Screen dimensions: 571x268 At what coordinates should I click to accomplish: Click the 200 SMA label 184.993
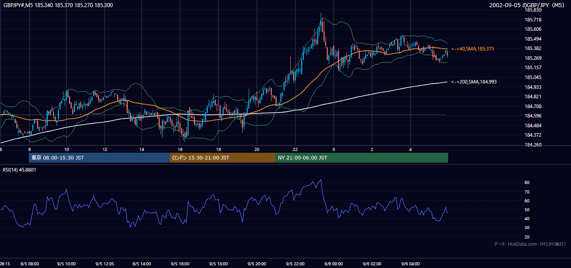tap(474, 82)
